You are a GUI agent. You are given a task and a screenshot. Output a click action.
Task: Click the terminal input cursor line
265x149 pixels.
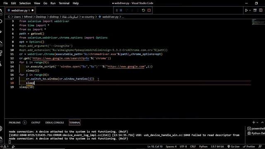click(10, 142)
